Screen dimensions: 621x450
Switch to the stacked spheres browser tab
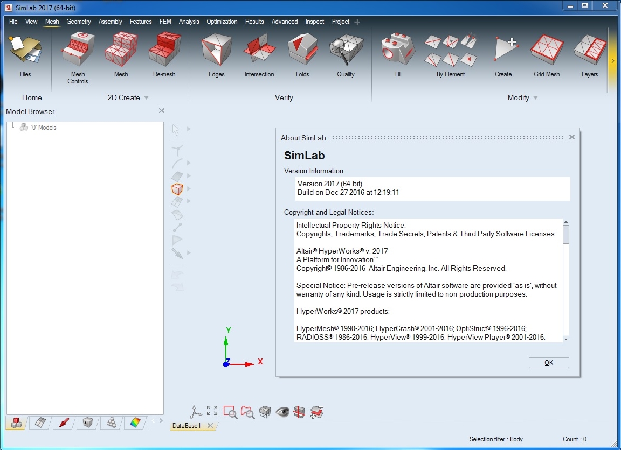pyautogui.click(x=111, y=423)
